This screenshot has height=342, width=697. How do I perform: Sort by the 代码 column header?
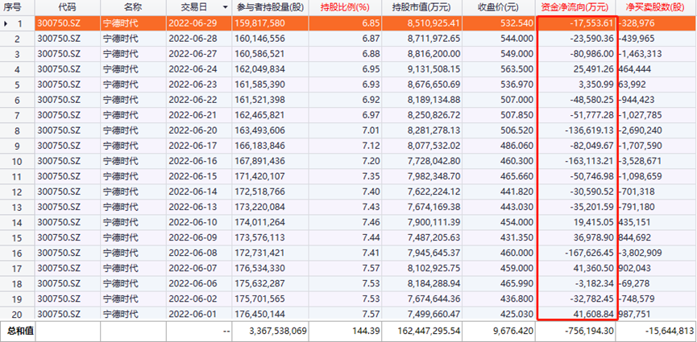[68, 7]
